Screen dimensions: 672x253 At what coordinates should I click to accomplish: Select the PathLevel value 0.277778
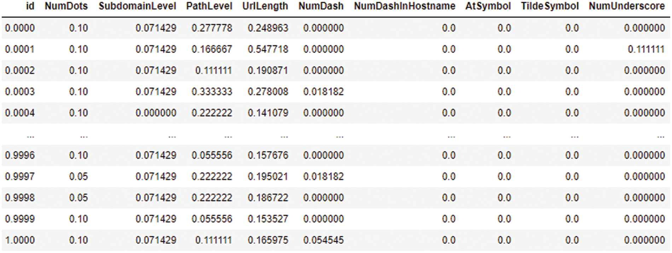coord(212,28)
